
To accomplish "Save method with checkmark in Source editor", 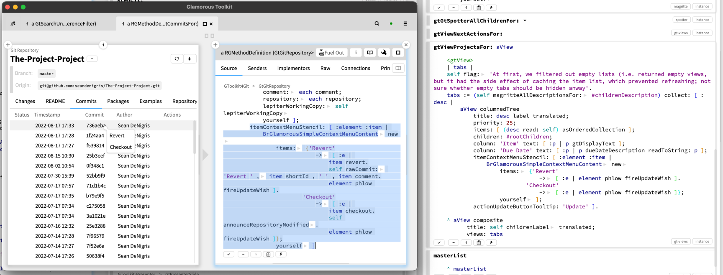I will tap(229, 254).
